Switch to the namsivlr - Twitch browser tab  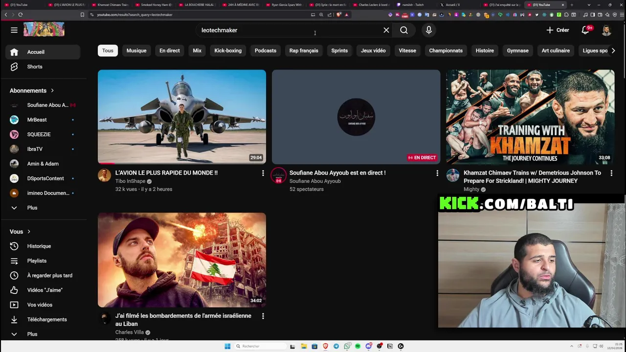pyautogui.click(x=413, y=5)
